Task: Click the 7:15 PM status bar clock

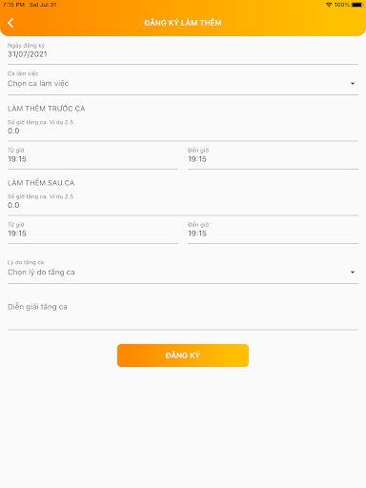Action: [x=13, y=5]
